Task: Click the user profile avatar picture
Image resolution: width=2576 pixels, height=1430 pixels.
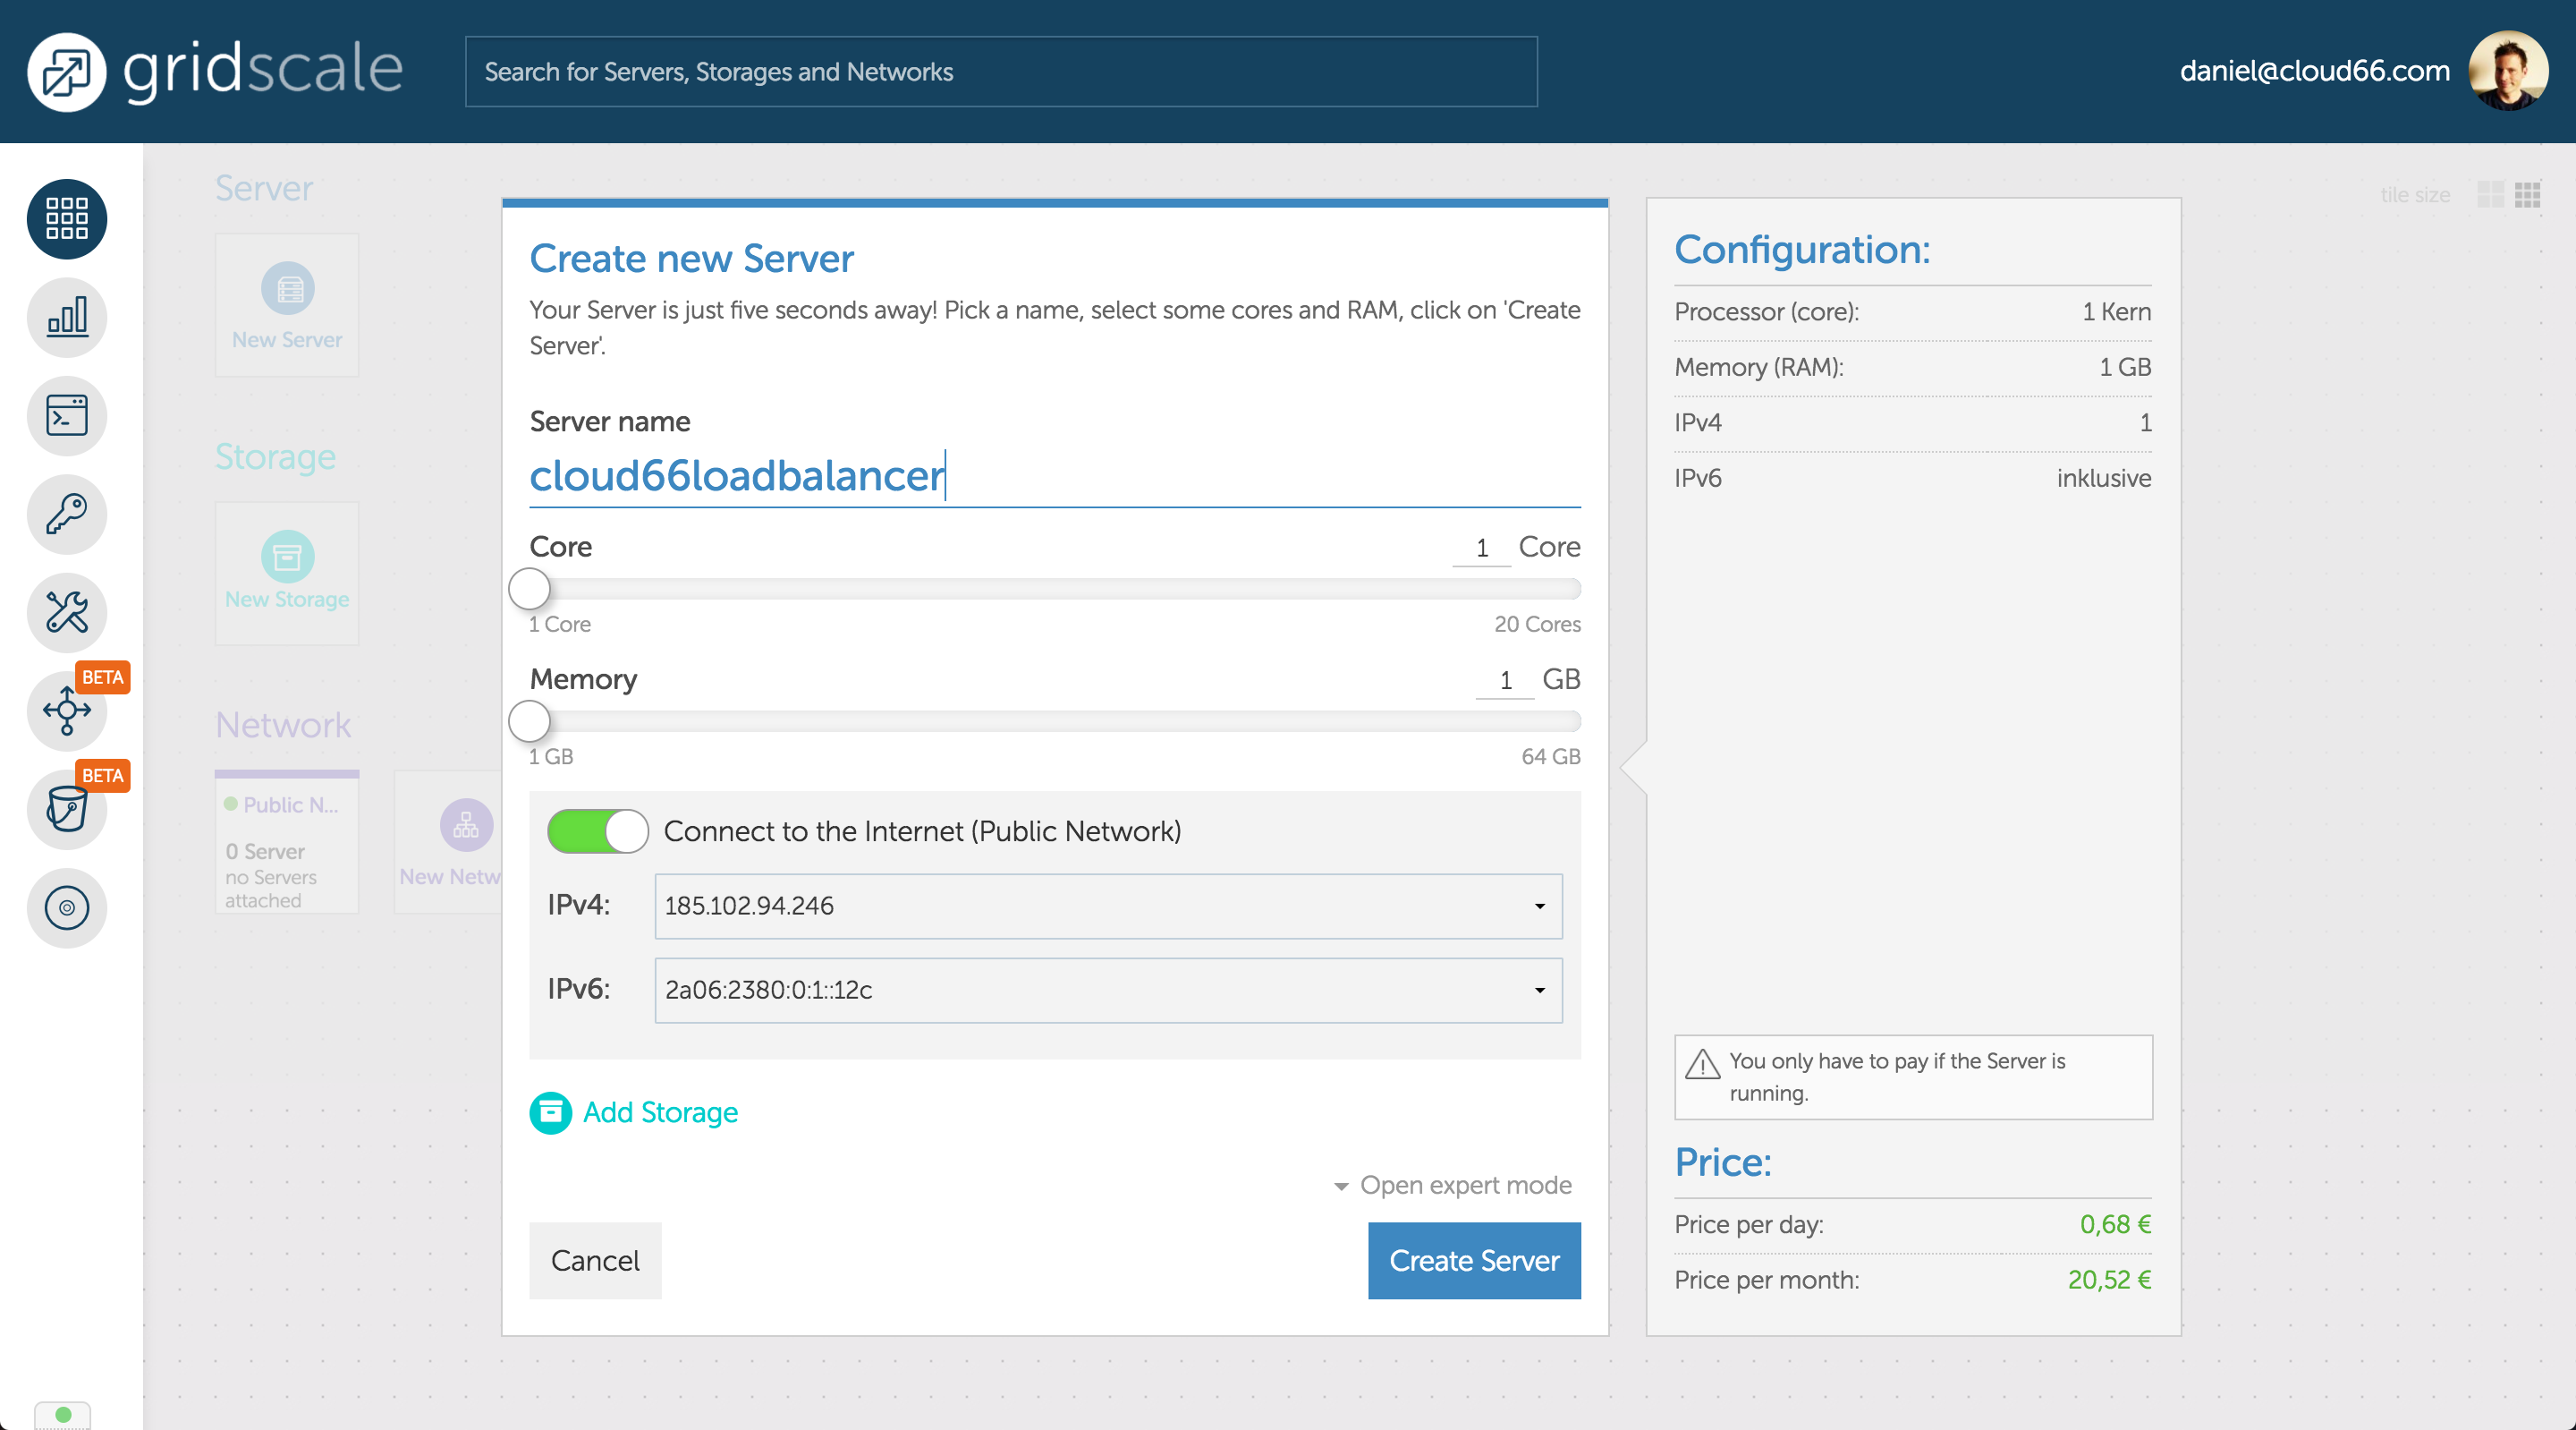Action: click(x=2507, y=71)
